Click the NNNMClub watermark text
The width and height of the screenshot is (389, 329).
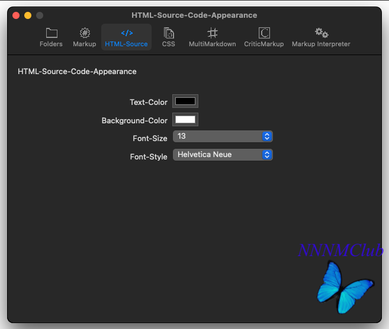click(340, 250)
